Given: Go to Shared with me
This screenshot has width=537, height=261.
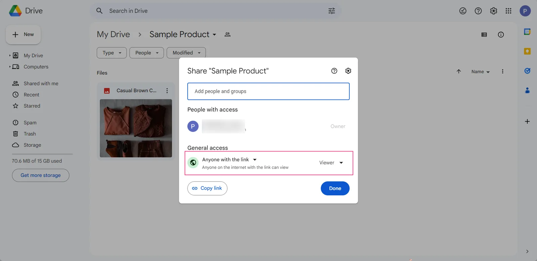Looking at the screenshot, I should coord(41,84).
